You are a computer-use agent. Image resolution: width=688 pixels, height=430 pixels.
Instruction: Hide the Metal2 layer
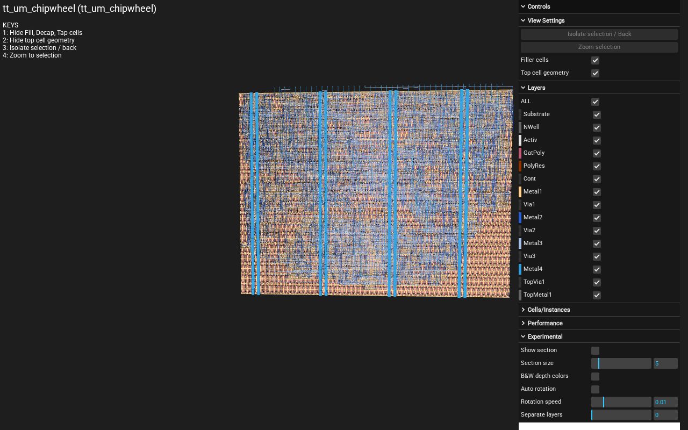(x=597, y=218)
